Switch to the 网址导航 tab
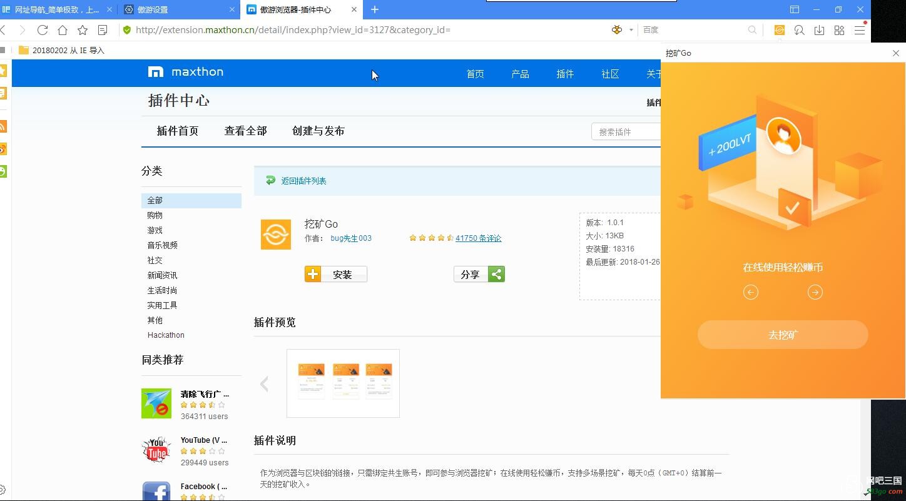This screenshot has height=501, width=906. [58, 9]
